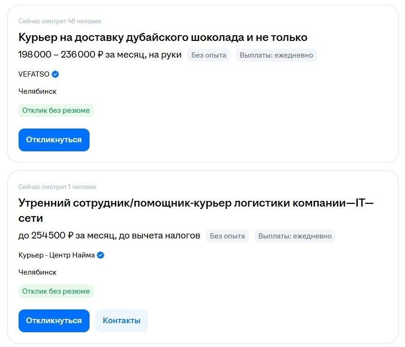The height and width of the screenshot is (347, 405).
Task: Click the Откликнуться button on the first vacancy
Action: tap(54, 139)
